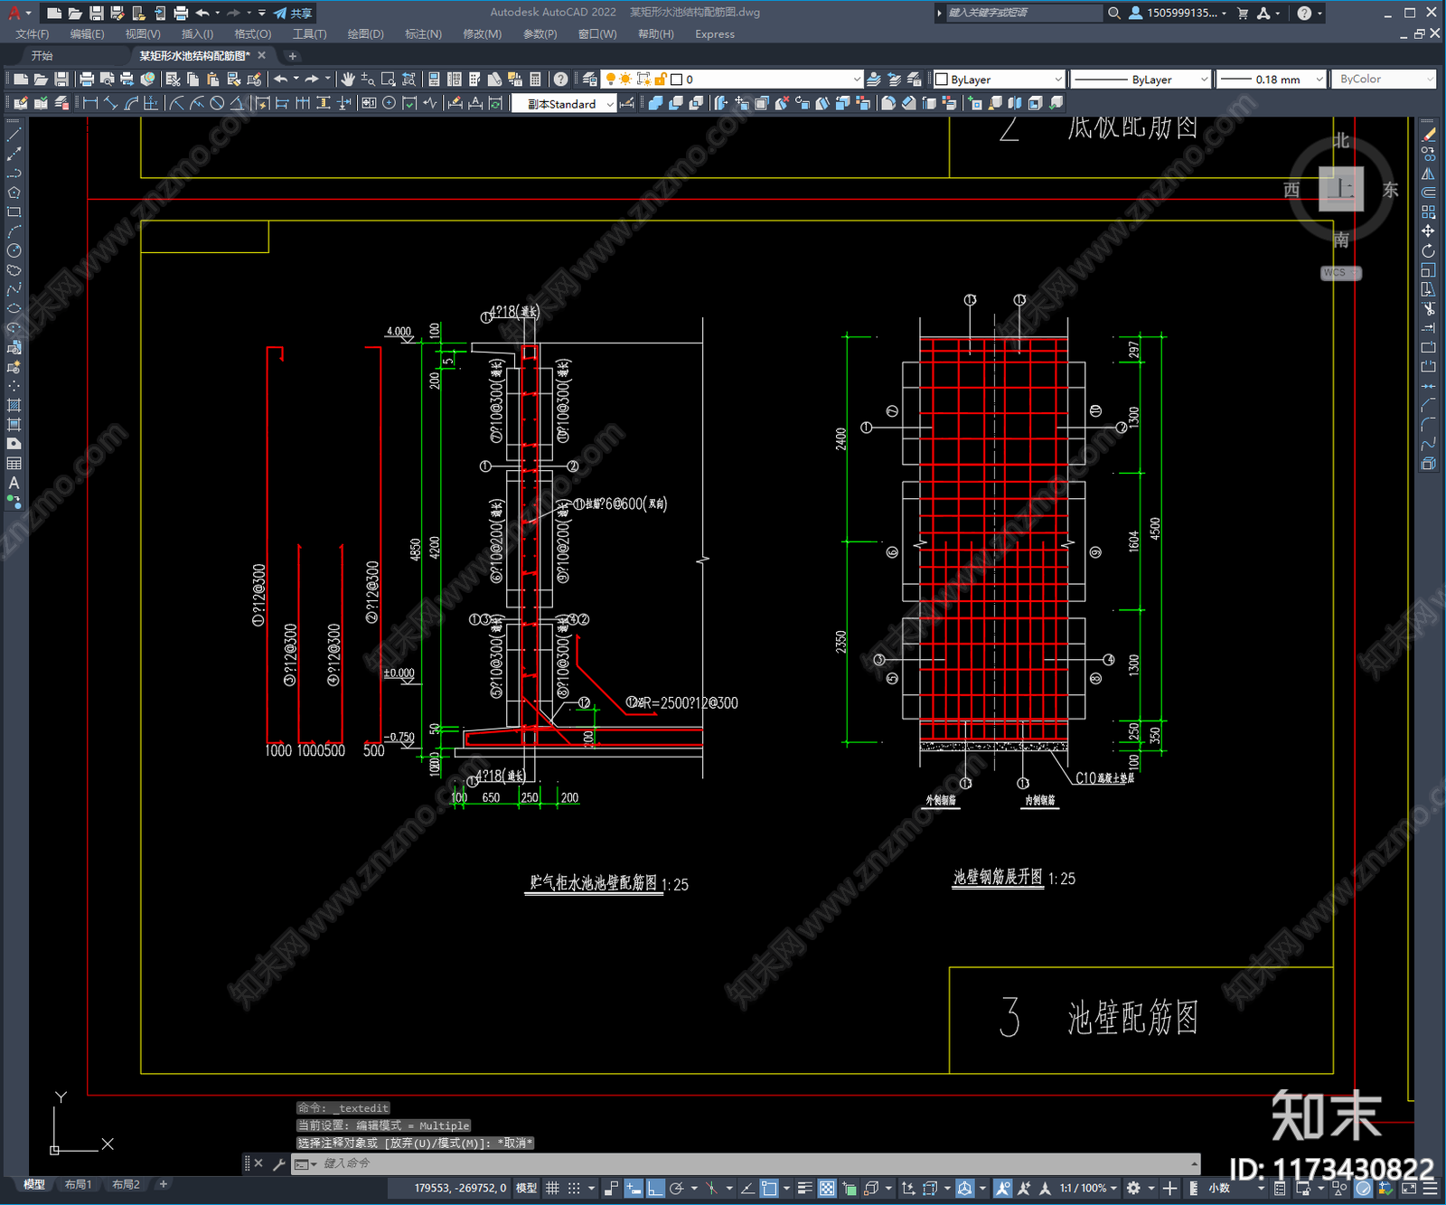Screen dimensions: 1446x1205
Task: Select the Circle draw tool
Action: (14, 250)
